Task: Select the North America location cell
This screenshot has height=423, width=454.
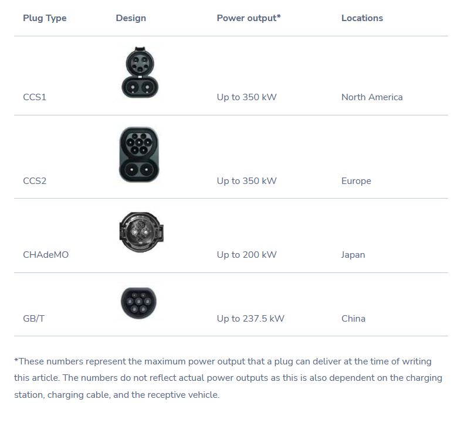Action: pos(372,97)
